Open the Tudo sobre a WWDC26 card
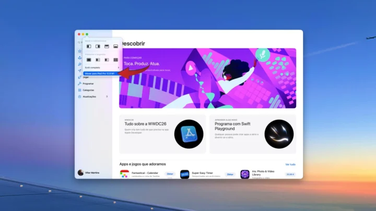This screenshot has height=211, width=376. click(162, 134)
